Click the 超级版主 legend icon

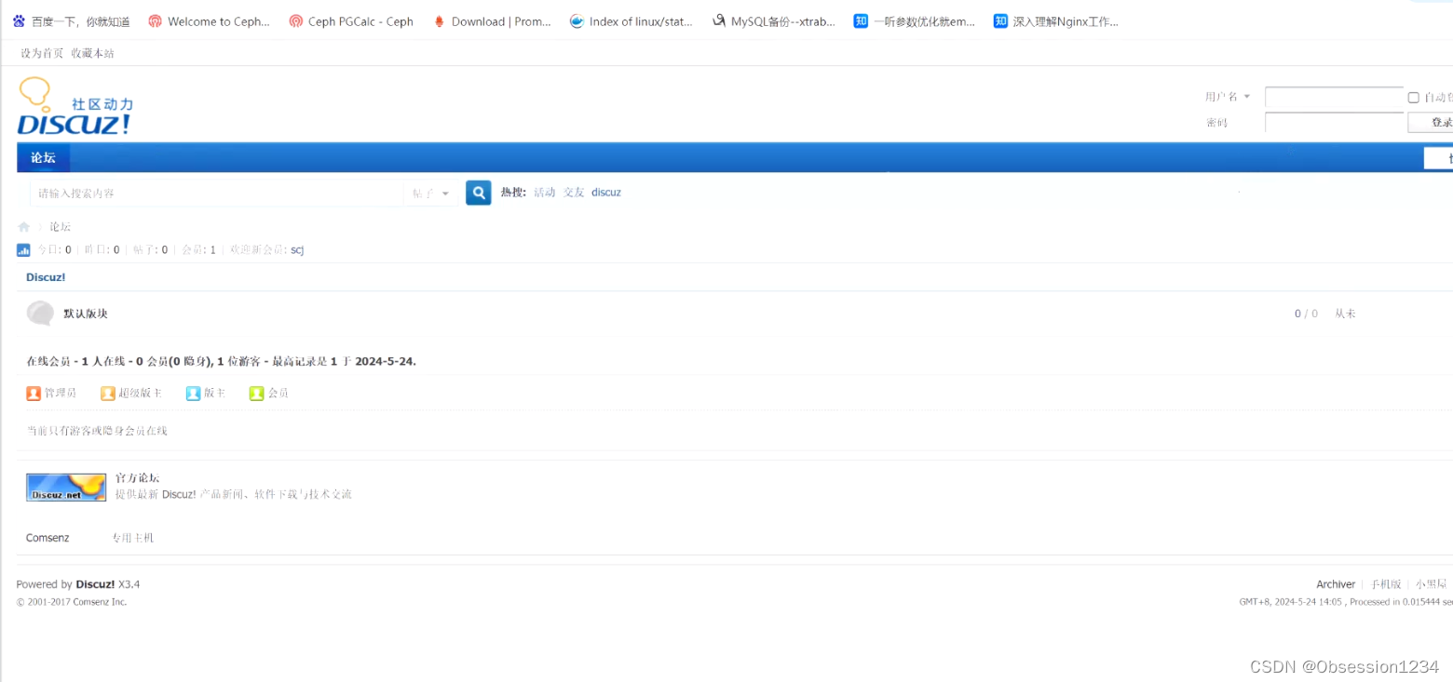point(108,394)
